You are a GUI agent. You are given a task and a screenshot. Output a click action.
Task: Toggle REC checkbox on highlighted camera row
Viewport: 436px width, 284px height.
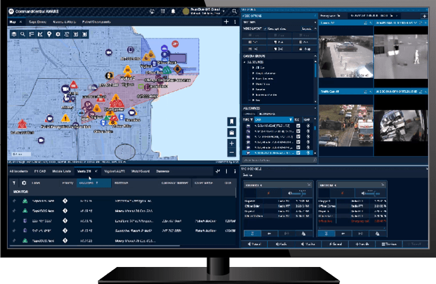pos(298,153)
